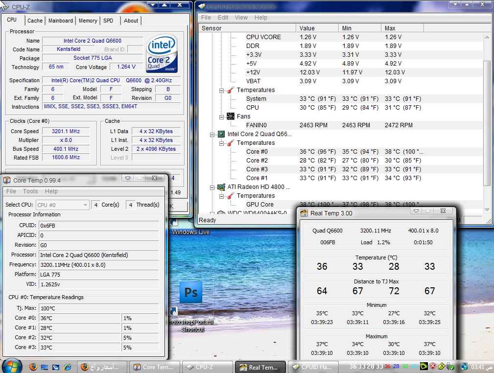Click Core Temp title bar icon
Viewport: 494px width, 373px height.
7,180
